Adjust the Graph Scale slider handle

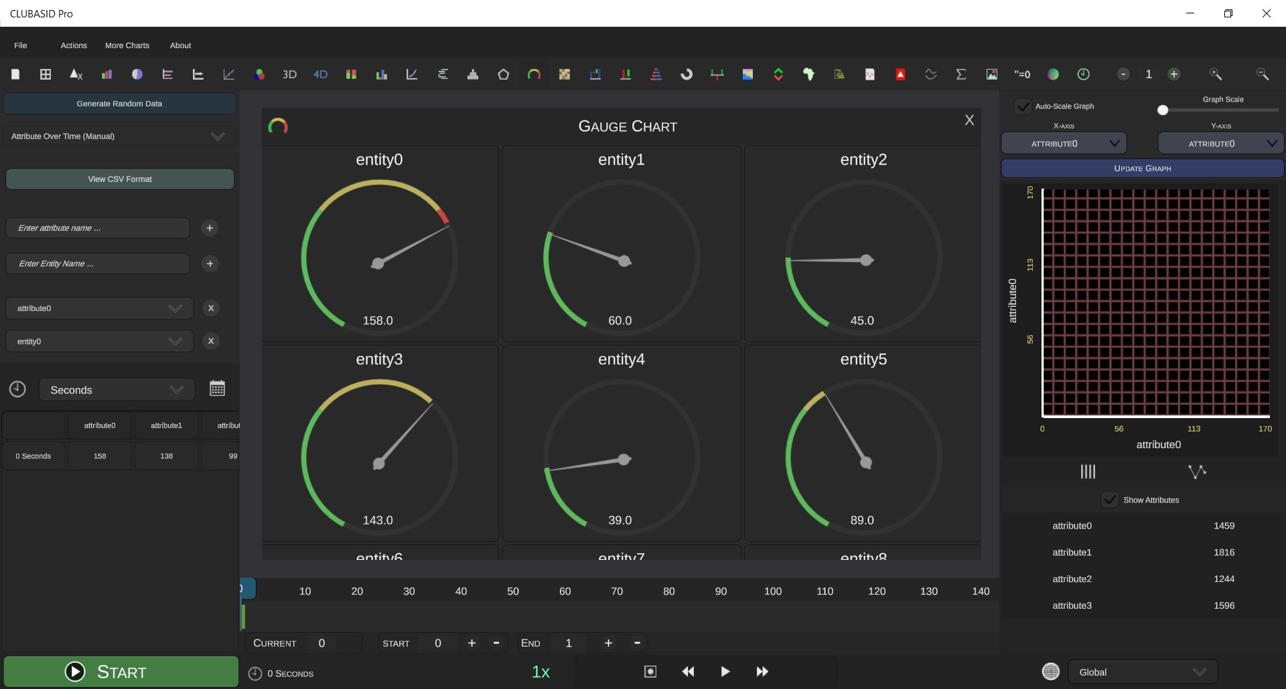coord(1163,110)
